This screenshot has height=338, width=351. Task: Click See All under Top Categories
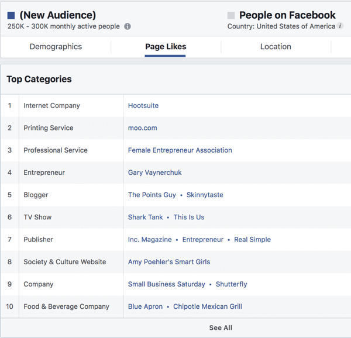pyautogui.click(x=221, y=327)
